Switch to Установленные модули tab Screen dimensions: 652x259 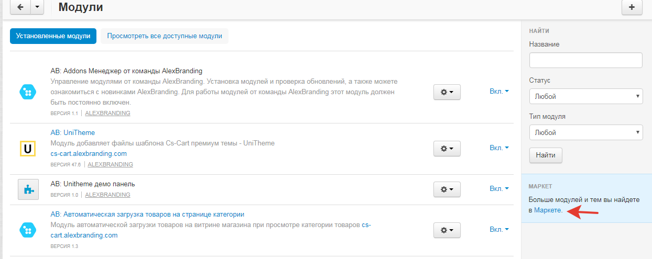(x=53, y=36)
